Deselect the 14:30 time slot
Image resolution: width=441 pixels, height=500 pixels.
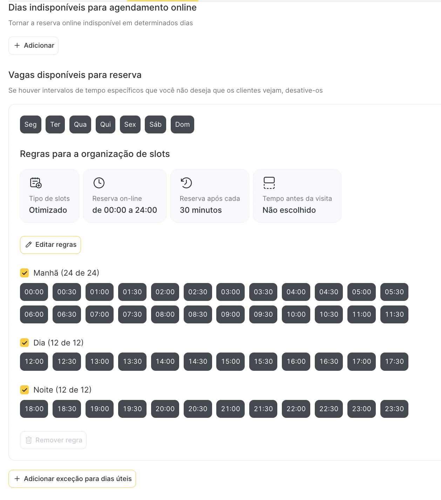(198, 362)
